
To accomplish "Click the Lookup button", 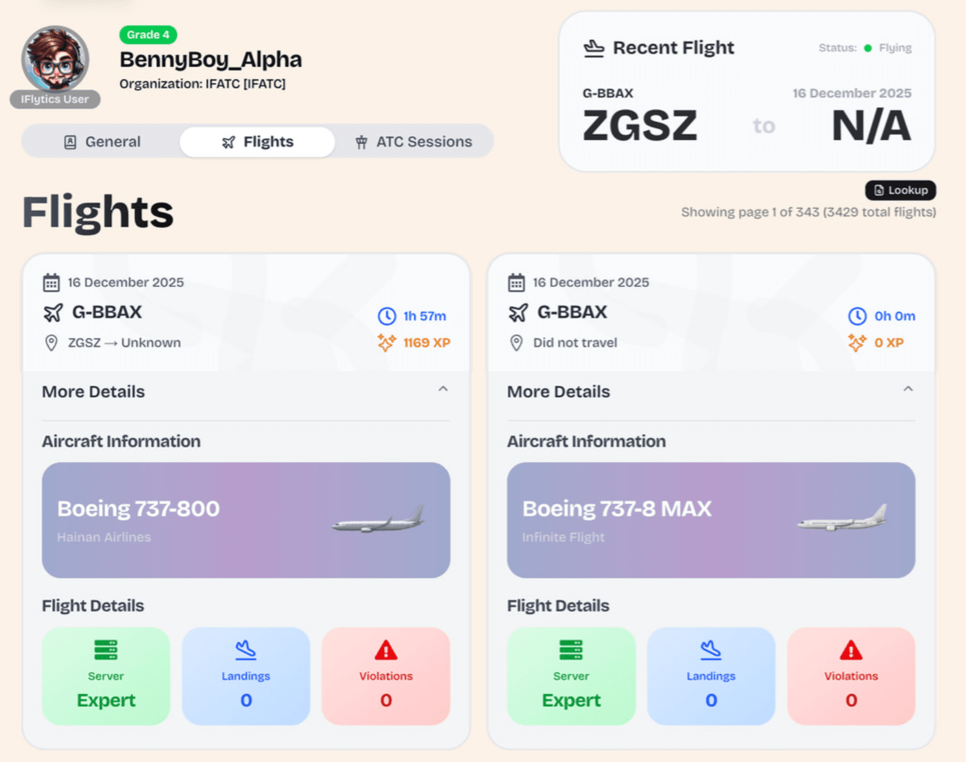I will [900, 190].
